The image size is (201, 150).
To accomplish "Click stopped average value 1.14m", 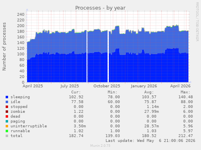I will coord(153,107).
